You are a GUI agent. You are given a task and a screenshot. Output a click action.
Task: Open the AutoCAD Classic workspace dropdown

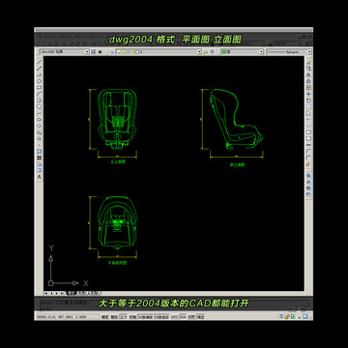click(65, 51)
